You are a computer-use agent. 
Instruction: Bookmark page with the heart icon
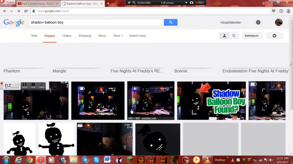pyautogui.click(x=273, y=11)
